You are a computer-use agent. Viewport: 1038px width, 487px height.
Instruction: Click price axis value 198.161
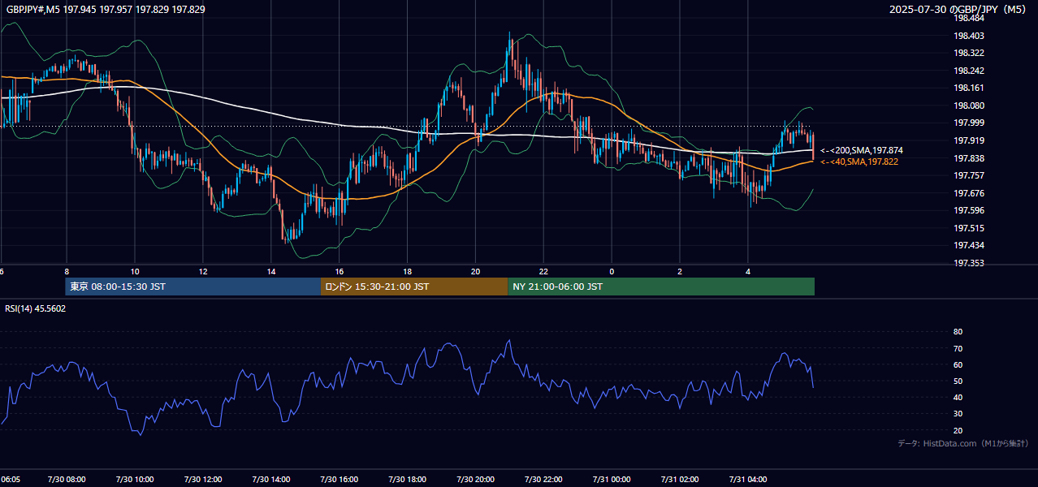(x=968, y=88)
